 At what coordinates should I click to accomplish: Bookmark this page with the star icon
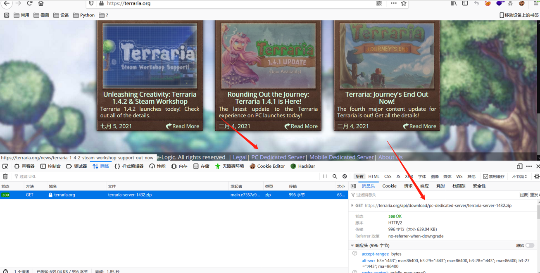click(x=404, y=3)
